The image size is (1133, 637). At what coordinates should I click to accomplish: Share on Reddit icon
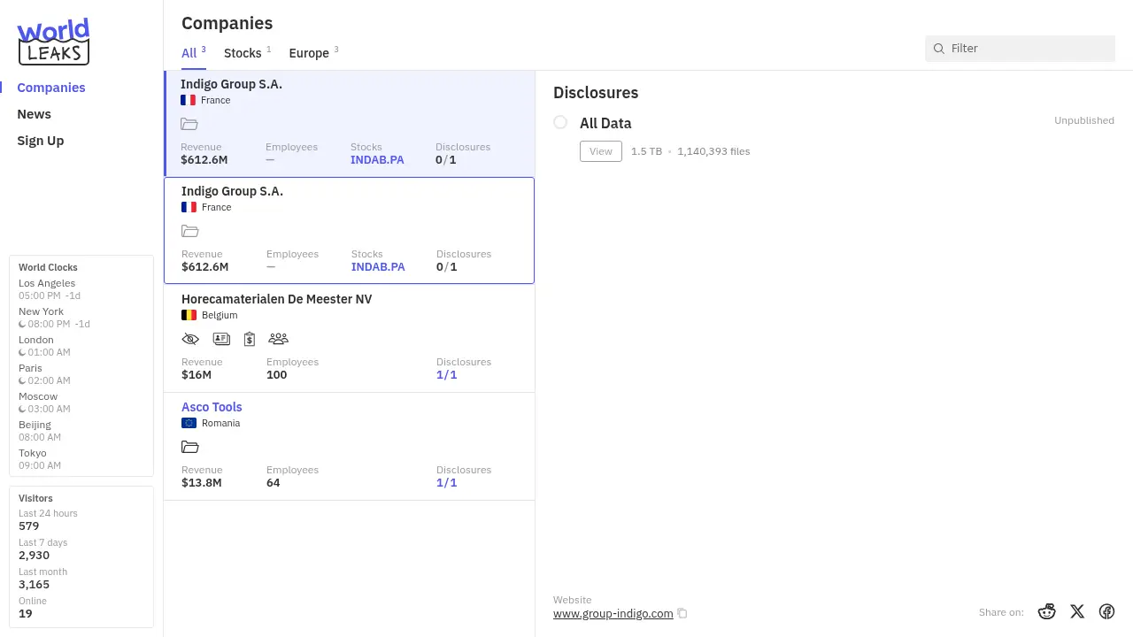pos(1047,611)
